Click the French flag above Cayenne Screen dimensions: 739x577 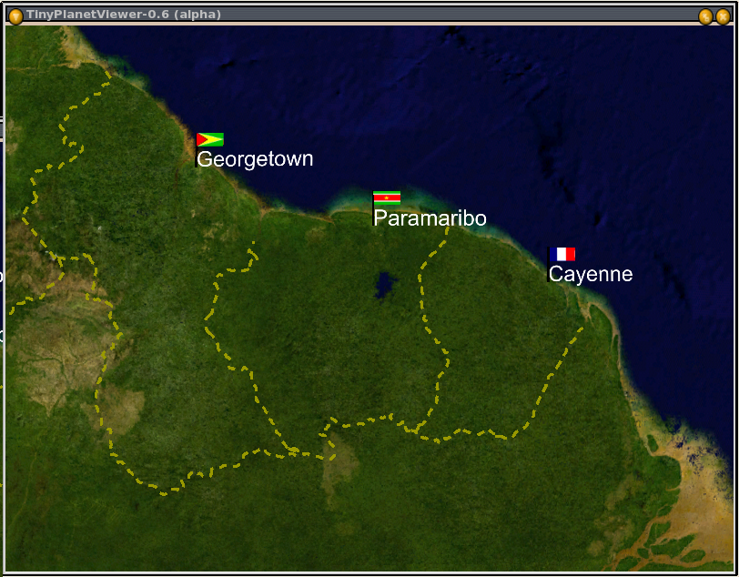point(562,254)
